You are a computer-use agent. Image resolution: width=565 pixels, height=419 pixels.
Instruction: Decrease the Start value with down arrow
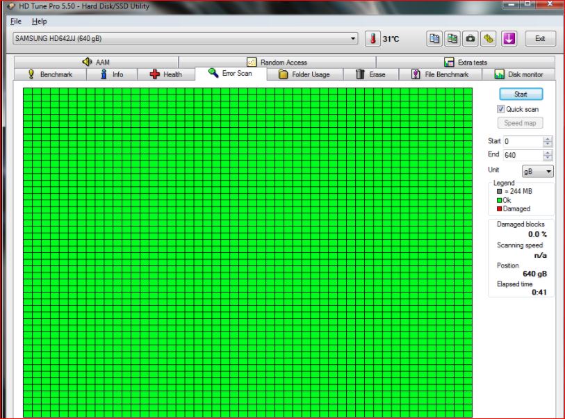point(548,144)
